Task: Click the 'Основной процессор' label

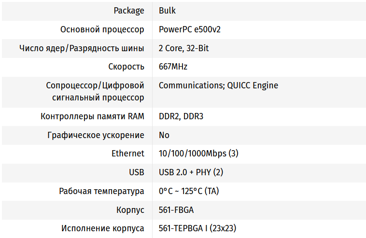Action: click(102, 29)
